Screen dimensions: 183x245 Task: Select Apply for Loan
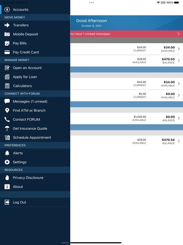pos(35,77)
